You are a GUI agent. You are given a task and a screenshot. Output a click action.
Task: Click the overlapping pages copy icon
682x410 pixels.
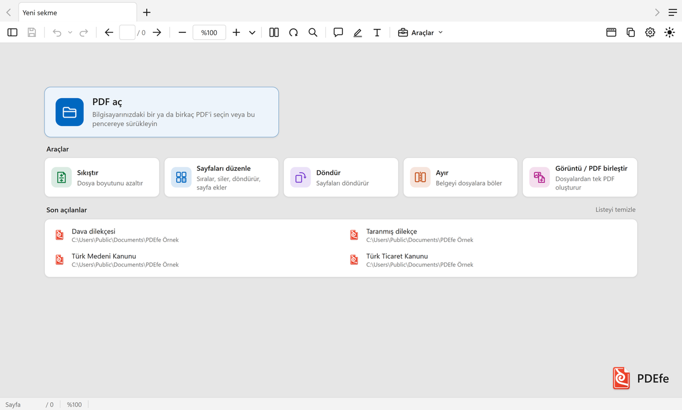pyautogui.click(x=631, y=32)
